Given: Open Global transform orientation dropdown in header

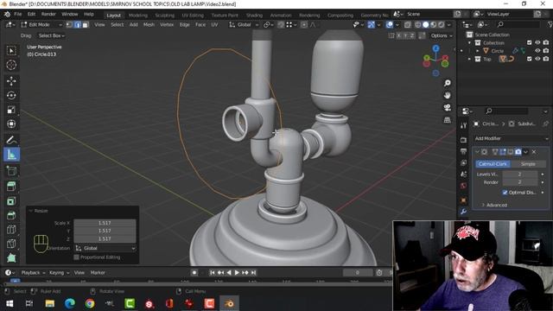Looking at the screenshot, I should [x=244, y=25].
